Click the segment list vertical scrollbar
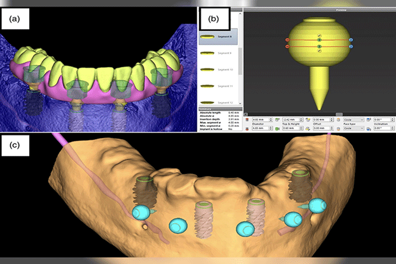396x264 pixels. click(x=241, y=62)
